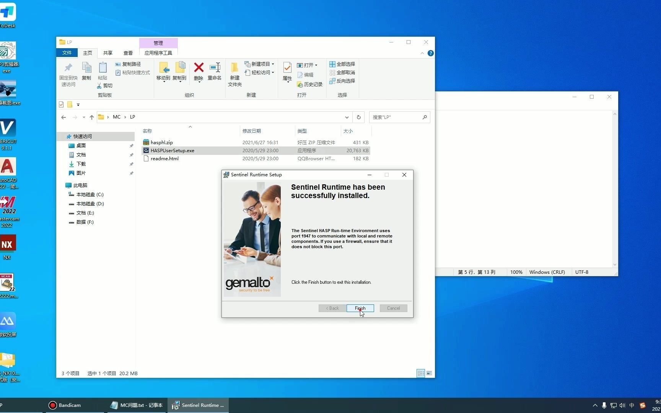This screenshot has height=413, width=661.
Task: Open 数据 (F:) drive
Action: [x=85, y=222]
